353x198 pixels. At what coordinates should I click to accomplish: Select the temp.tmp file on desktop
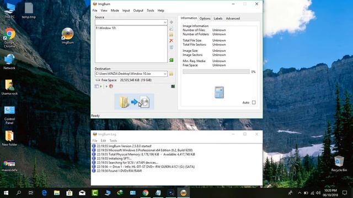29,10
